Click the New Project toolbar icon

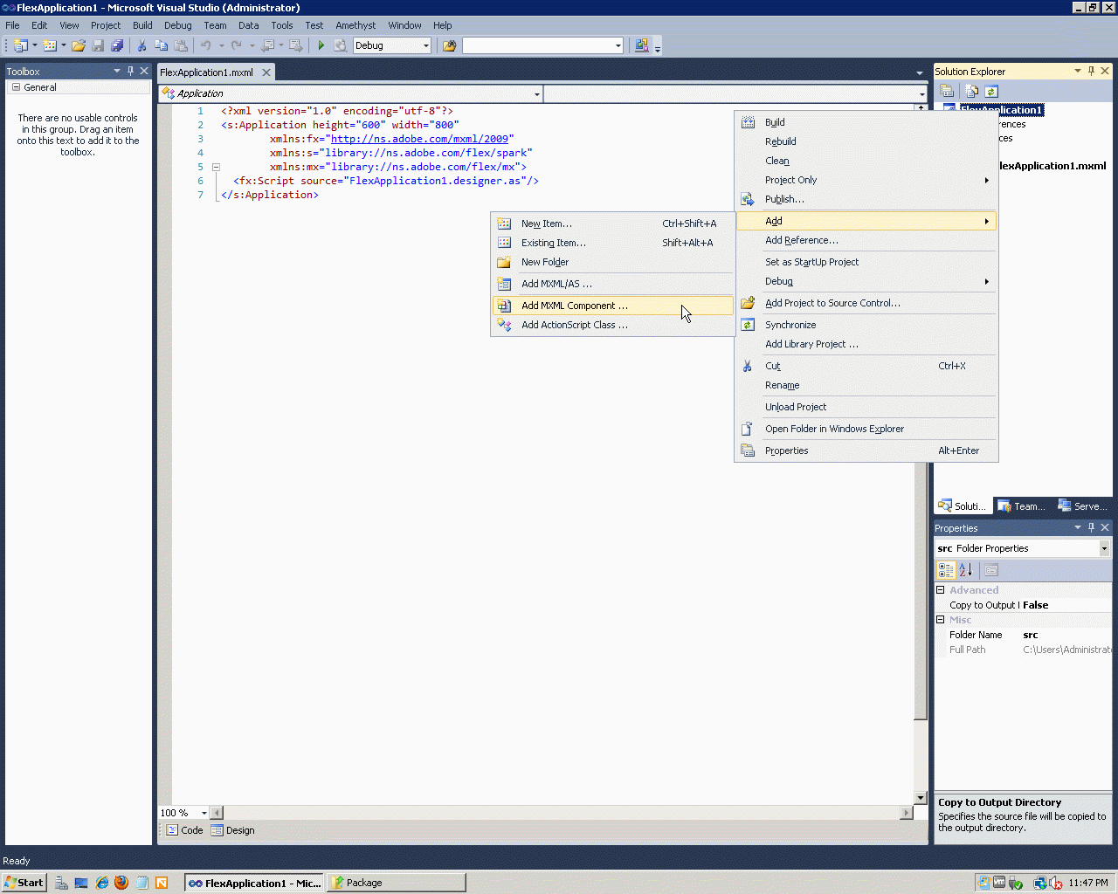[x=21, y=45]
